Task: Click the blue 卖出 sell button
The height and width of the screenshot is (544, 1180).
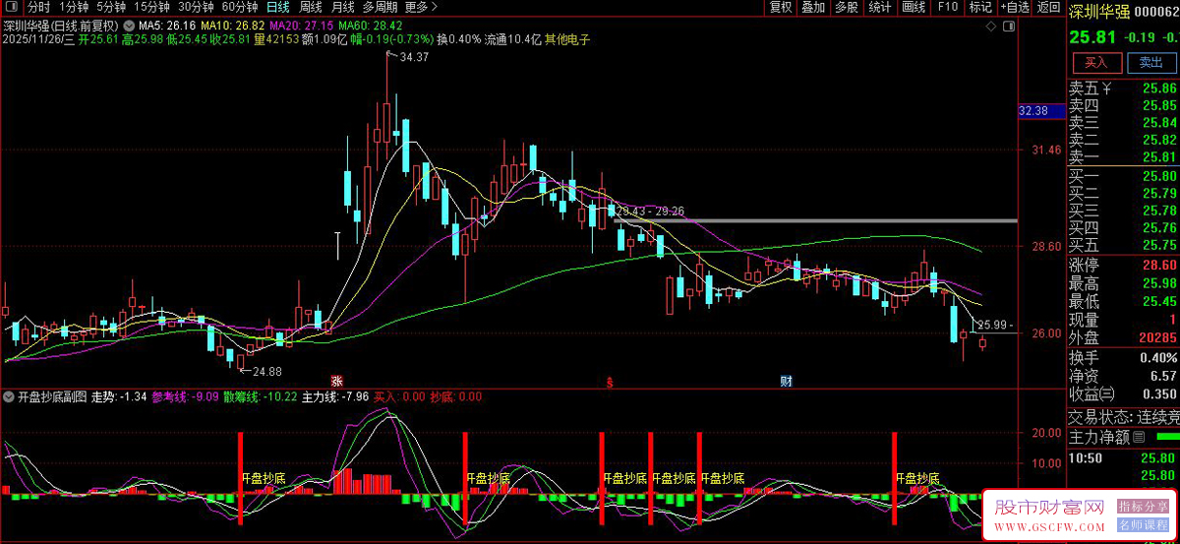Action: tap(1150, 63)
